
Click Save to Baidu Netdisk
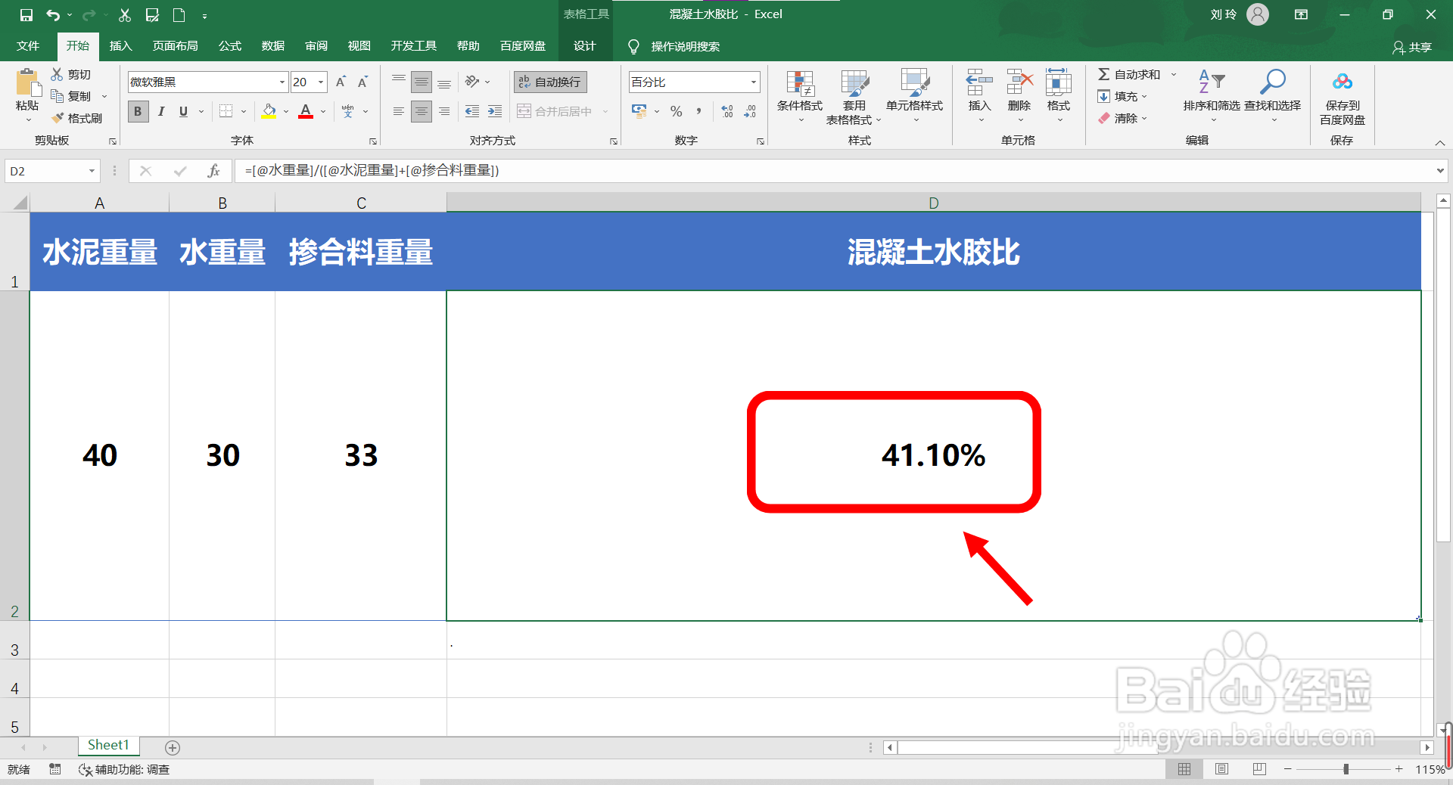tap(1341, 97)
